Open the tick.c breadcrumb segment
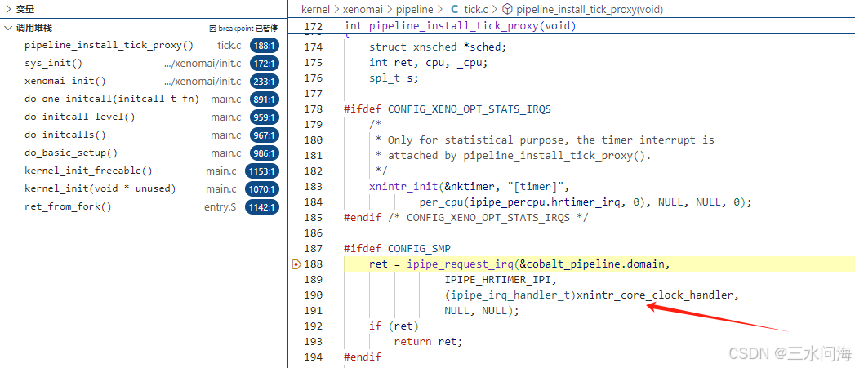This screenshot has height=368, width=855. pyautogui.click(x=477, y=9)
